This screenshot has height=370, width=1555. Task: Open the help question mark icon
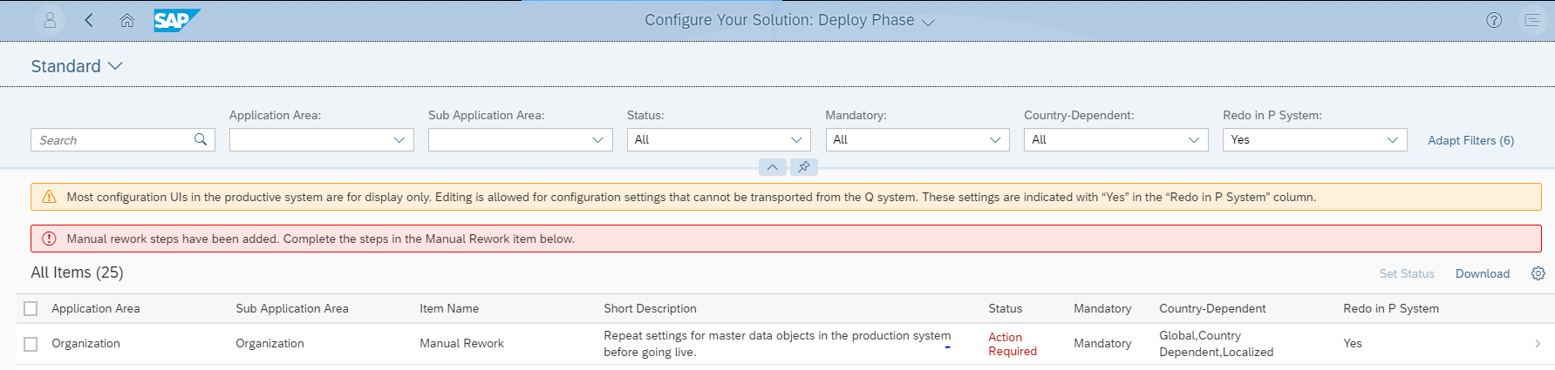click(x=1494, y=20)
